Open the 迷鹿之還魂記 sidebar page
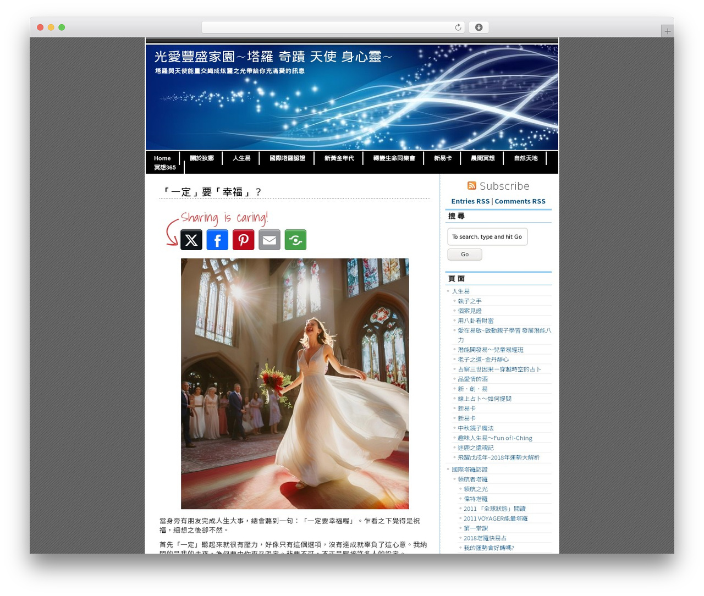This screenshot has width=704, height=596. click(476, 448)
